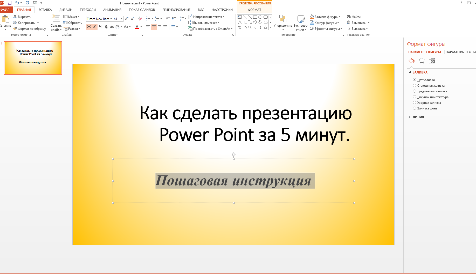The height and width of the screenshot is (274, 476).
Task: Open the ФАЙЛ tab
Action: [x=5, y=10]
